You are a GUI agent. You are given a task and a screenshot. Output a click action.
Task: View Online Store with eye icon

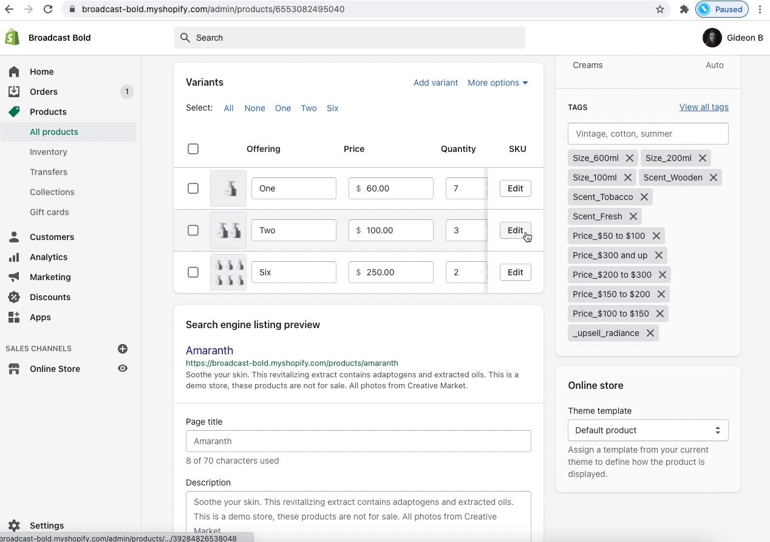click(x=123, y=369)
